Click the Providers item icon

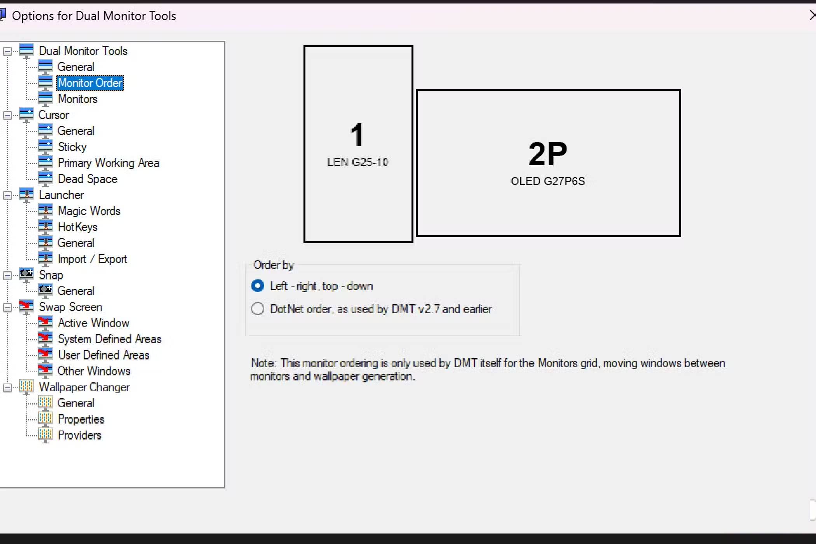point(45,435)
